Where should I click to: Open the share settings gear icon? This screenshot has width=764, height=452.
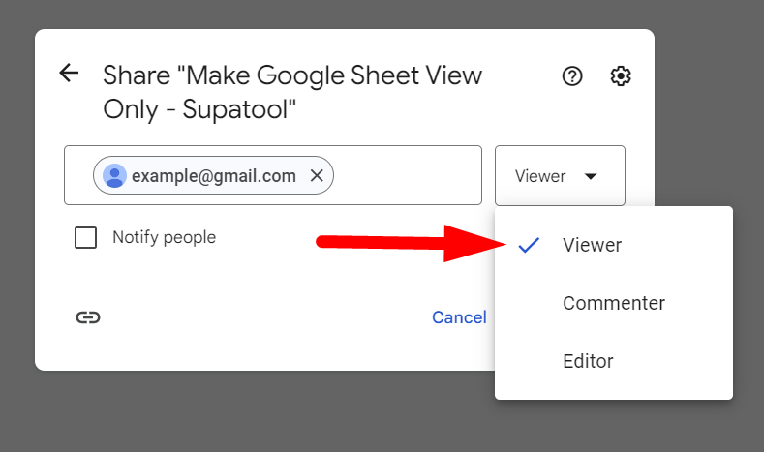point(621,76)
